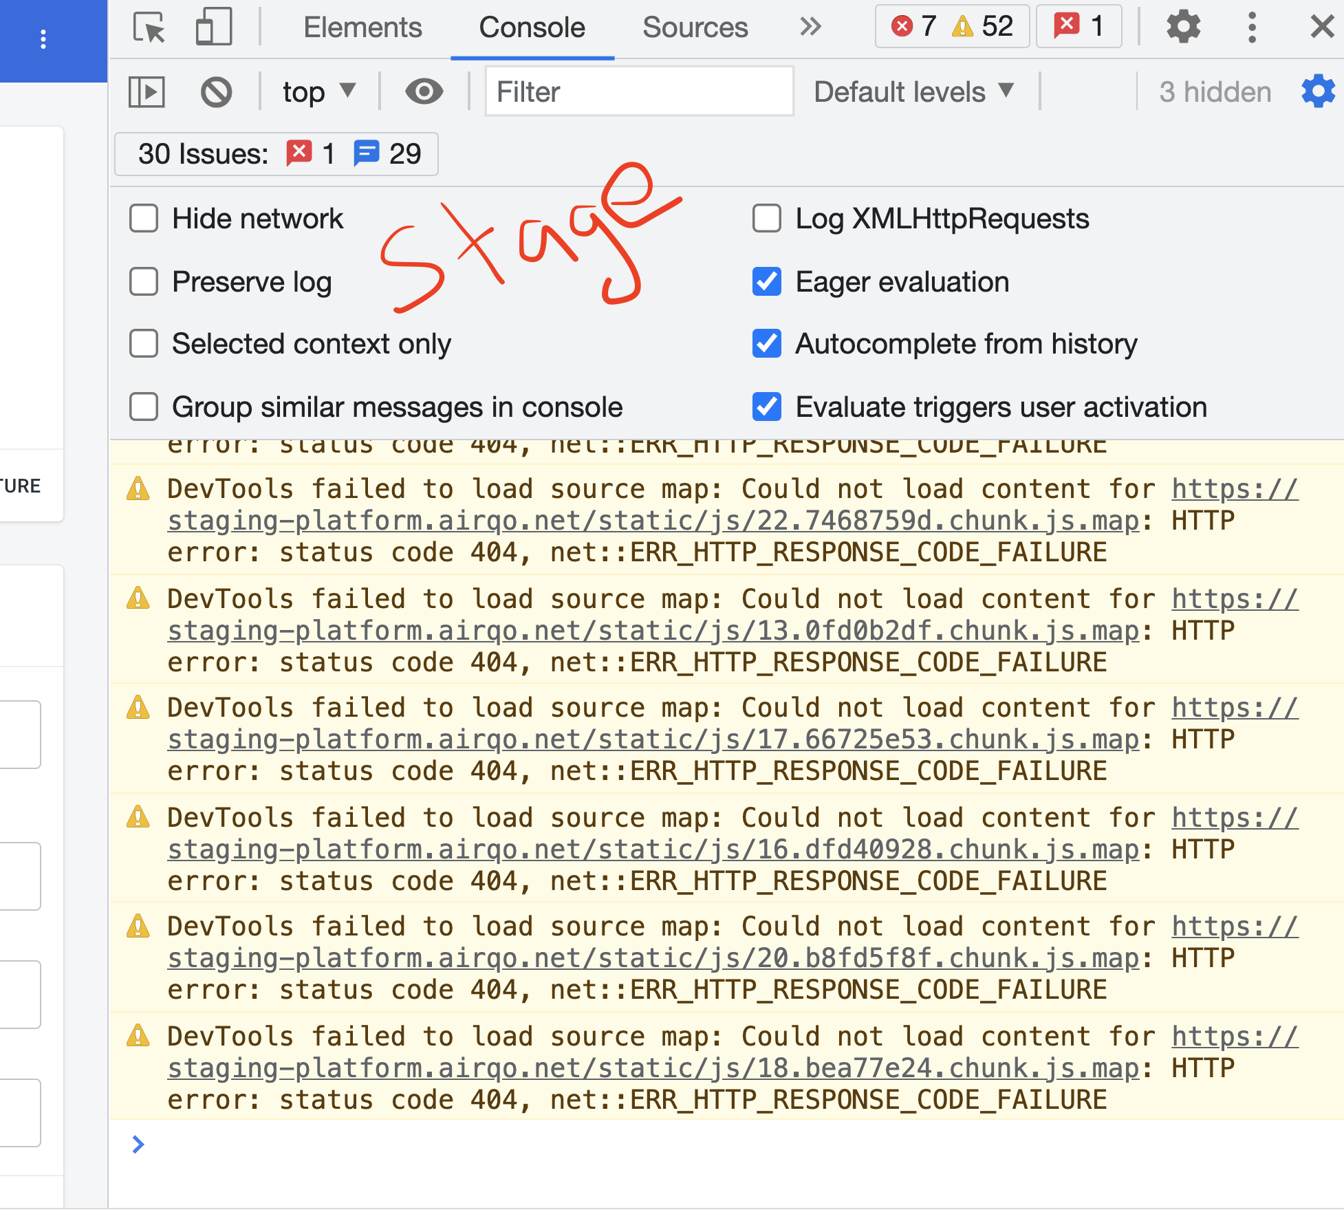
Task: Switch to the Elements tab
Action: coord(362,28)
